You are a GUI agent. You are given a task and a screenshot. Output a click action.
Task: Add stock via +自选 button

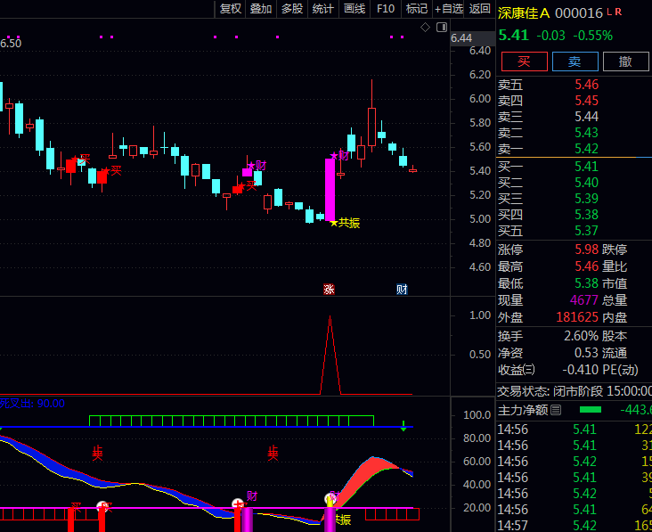tap(447, 9)
